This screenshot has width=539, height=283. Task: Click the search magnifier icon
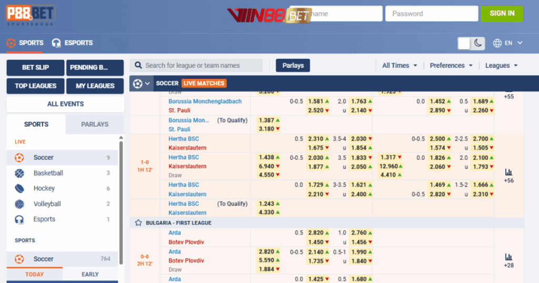[x=138, y=65]
